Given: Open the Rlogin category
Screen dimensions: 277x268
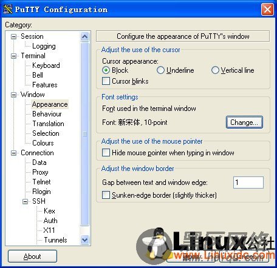Looking at the screenshot, I should pyautogui.click(x=41, y=192).
